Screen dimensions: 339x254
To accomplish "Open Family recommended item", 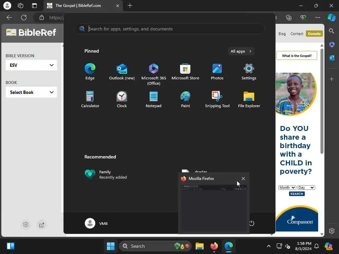I will (x=106, y=174).
